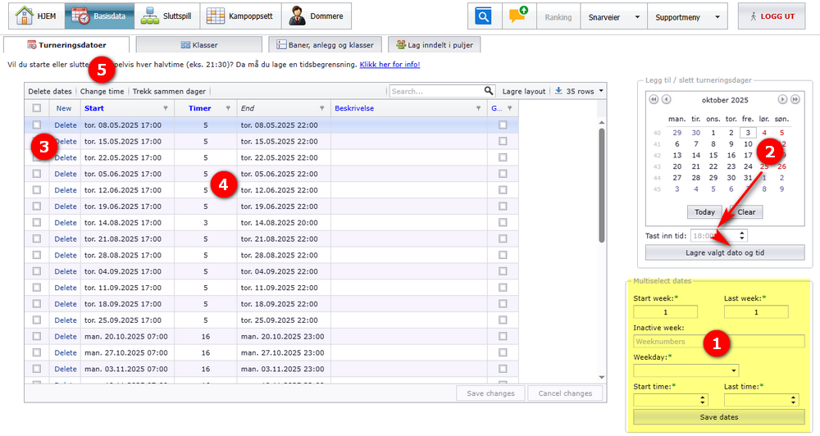Switch to the Klasser tab
The height and width of the screenshot is (436, 820).
198,45
